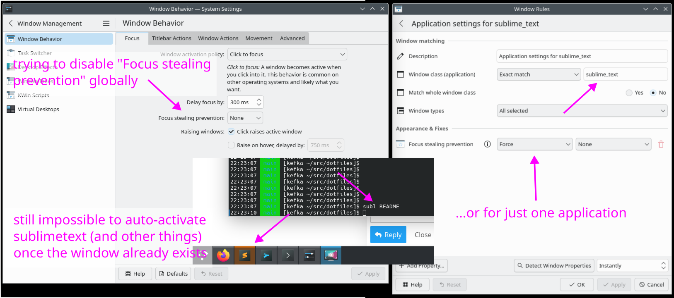Select Window Behavior in the sidebar

[x=59, y=39]
